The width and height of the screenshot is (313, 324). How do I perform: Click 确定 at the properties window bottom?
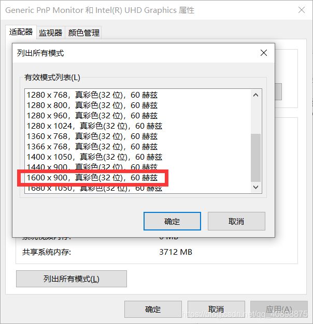(x=153, y=309)
